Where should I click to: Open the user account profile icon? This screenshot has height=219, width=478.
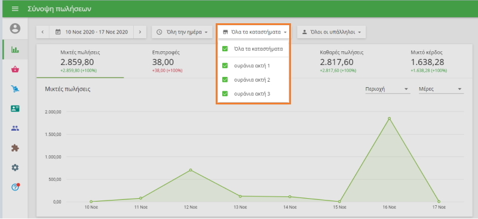[15, 29]
